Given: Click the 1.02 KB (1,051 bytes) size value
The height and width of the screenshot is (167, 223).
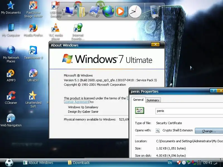Looking at the screenshot, I should point(171,148).
